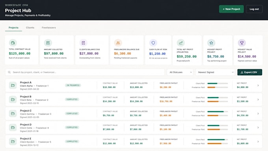This screenshot has height=151, width=268.
Task: Create a project with New Project button
Action: click(231, 9)
